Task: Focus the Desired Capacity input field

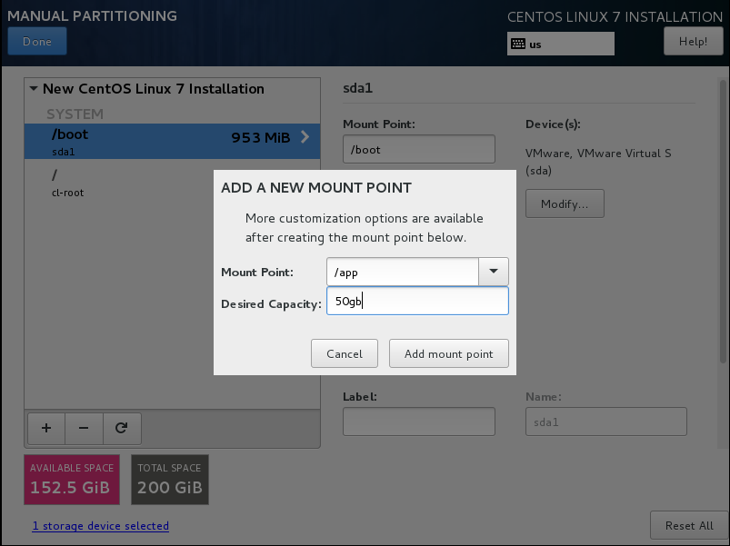Action: pyautogui.click(x=417, y=302)
